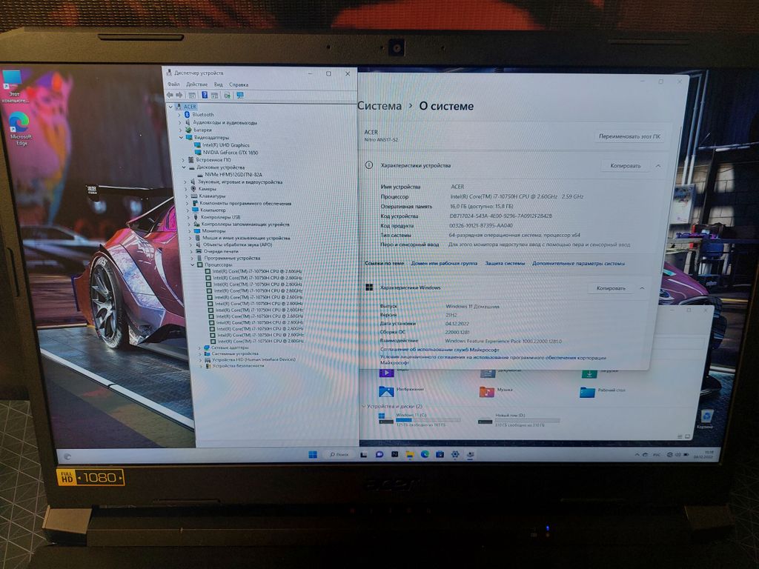Image resolution: width=759 pixels, height=569 pixels.
Task: Open Microsoft Edge desktop shortcut
Action: tap(20, 124)
